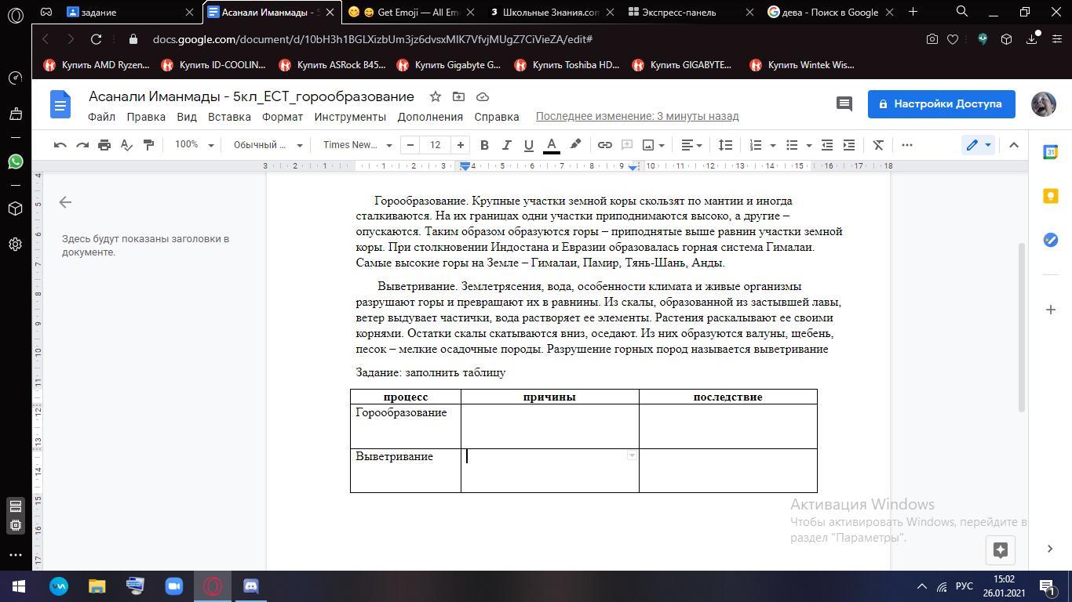Open the Формат menu

pos(283,117)
